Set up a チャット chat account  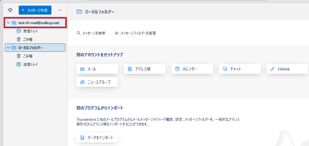(x=240, y=69)
